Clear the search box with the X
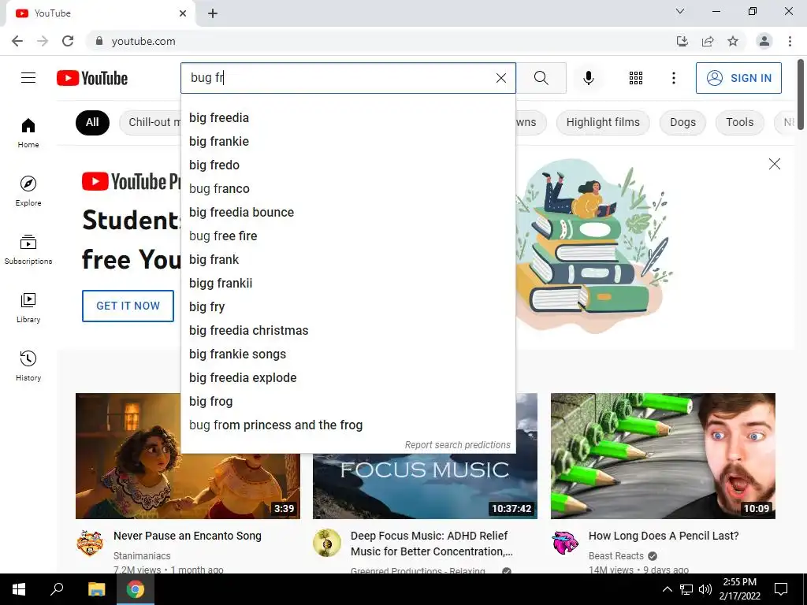The image size is (807, 605). click(500, 78)
